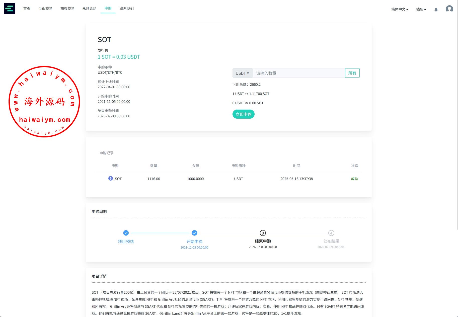Image resolution: width=458 pixels, height=317 pixels.
Task: Select step 4 公布结果 circle
Action: 331,233
